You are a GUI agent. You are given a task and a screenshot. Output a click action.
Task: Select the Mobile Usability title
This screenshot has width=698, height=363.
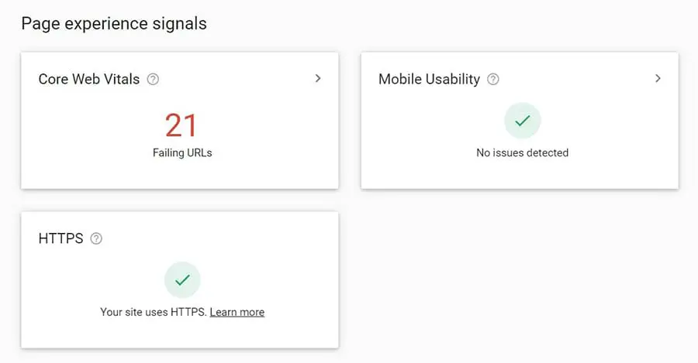pos(429,79)
